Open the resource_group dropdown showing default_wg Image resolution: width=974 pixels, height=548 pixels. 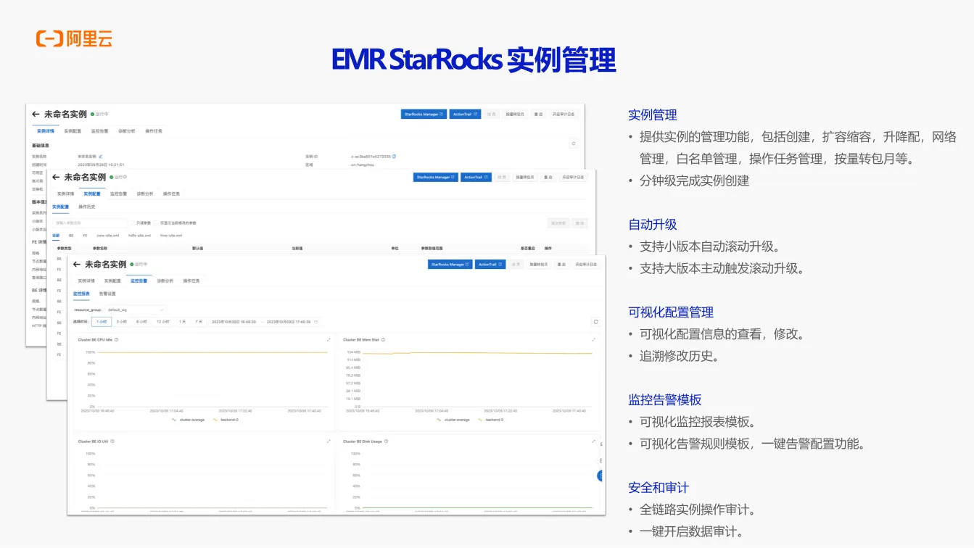coord(136,310)
